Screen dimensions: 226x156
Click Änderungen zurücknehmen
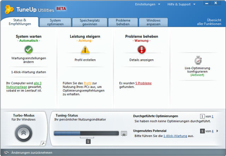(x=32, y=152)
